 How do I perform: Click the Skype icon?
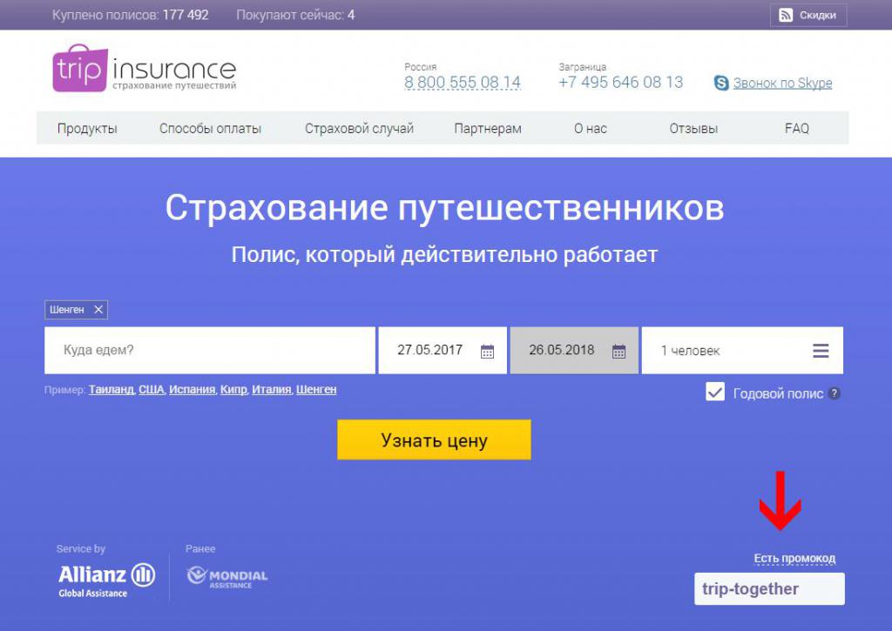(x=721, y=83)
